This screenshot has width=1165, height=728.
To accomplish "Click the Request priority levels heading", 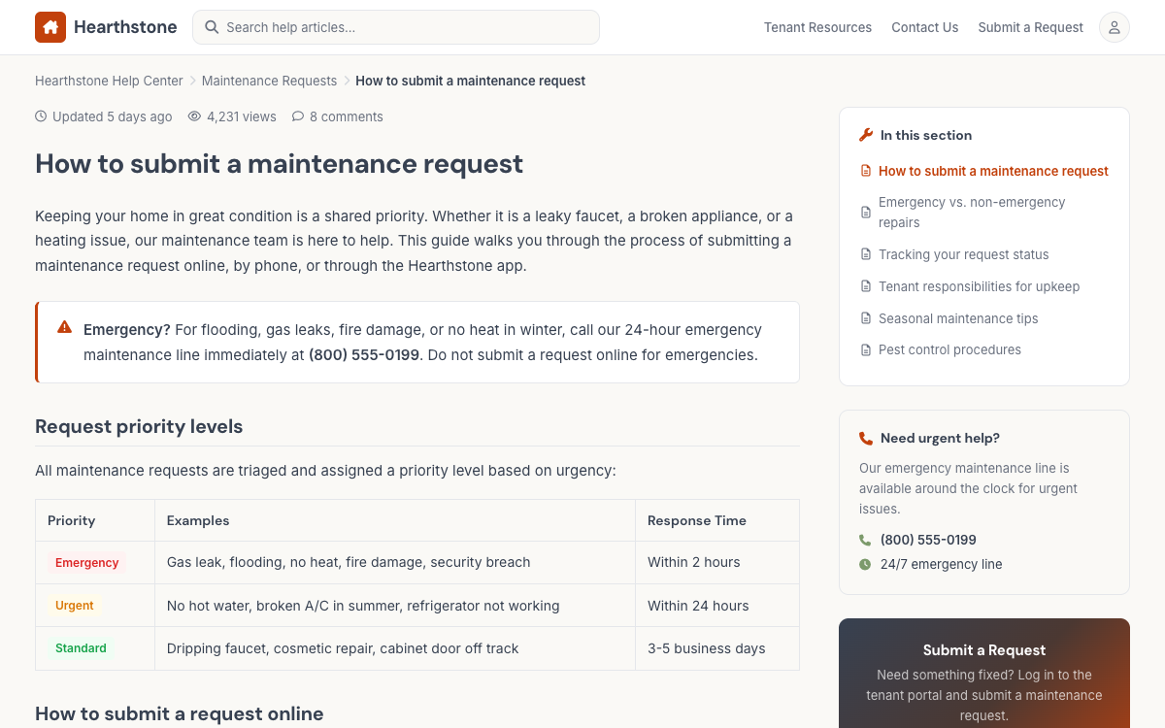I will pyautogui.click(x=139, y=426).
